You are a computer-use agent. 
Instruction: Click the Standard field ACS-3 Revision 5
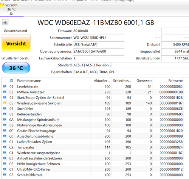[x=131, y=65]
